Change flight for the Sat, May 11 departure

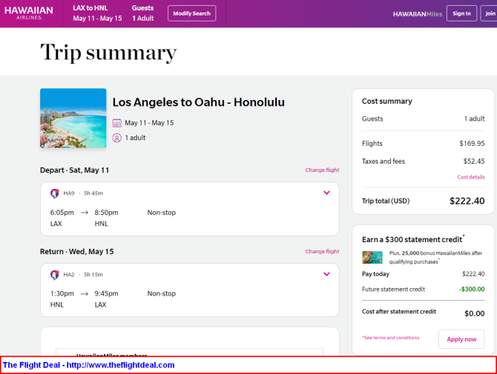click(x=322, y=170)
